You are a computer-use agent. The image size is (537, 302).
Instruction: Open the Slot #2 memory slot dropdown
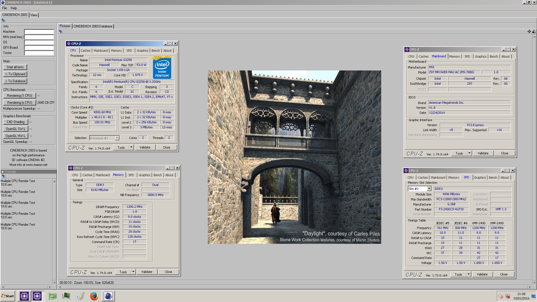(x=429, y=189)
